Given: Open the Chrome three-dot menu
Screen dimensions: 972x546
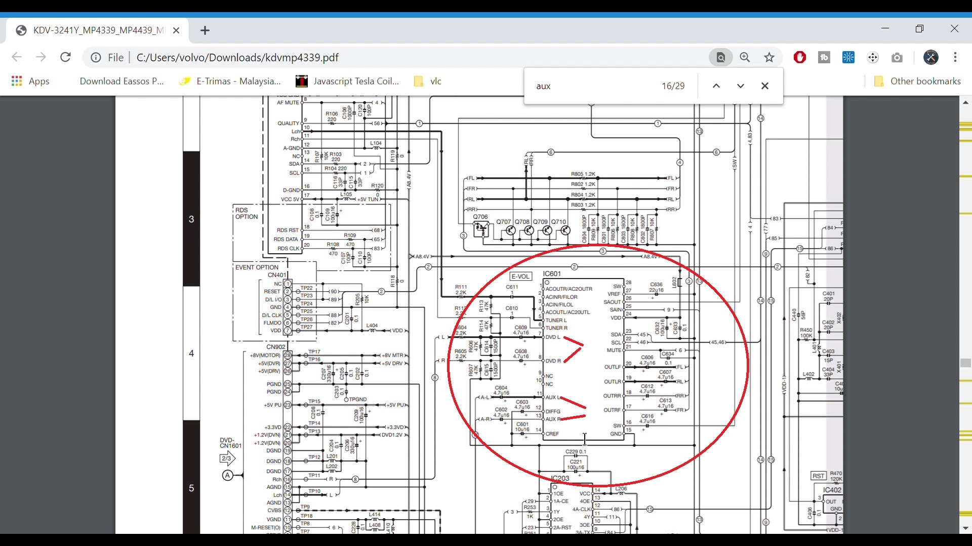Looking at the screenshot, I should point(955,57).
